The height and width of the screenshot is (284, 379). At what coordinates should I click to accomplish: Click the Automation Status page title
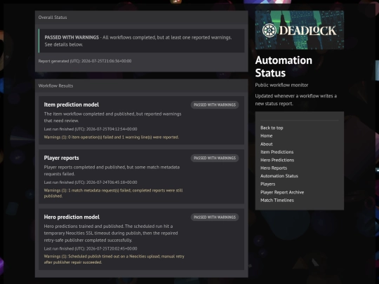click(x=284, y=67)
